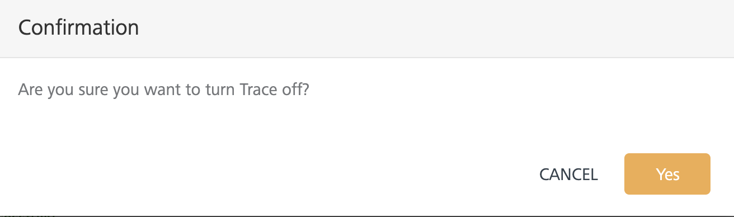Select the orange Yes button
734x217 pixels.
pos(667,174)
